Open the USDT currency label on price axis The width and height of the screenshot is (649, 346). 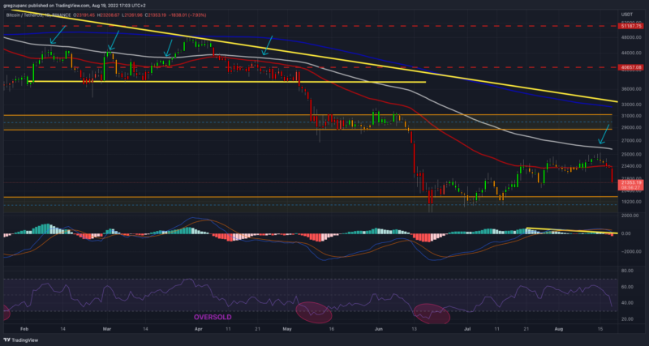(626, 15)
